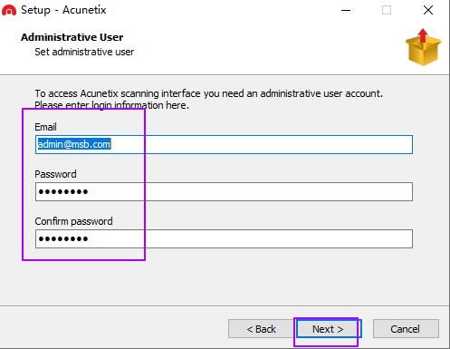This screenshot has height=349, width=450.
Task: Close the Setup window
Action: click(428, 10)
